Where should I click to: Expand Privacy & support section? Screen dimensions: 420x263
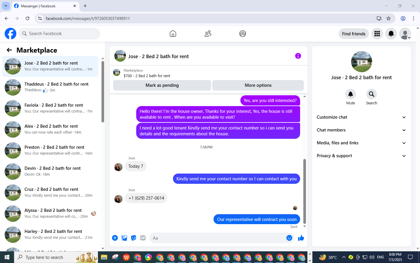point(361,156)
